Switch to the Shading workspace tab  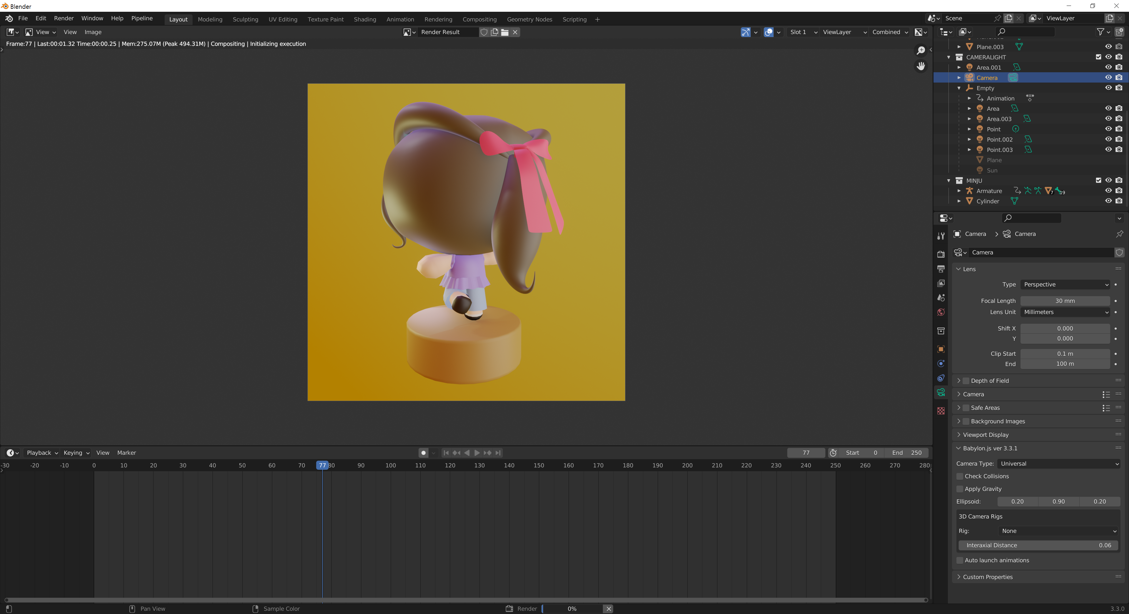pyautogui.click(x=365, y=19)
